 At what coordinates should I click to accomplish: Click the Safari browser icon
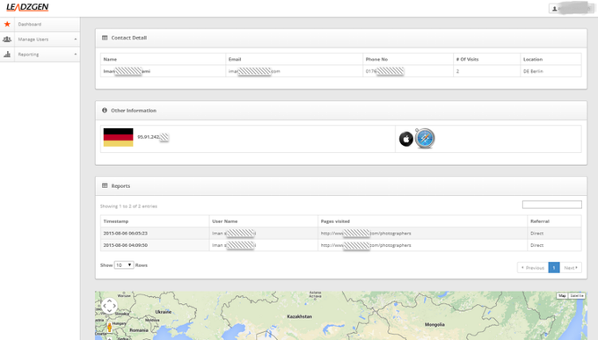(x=425, y=138)
